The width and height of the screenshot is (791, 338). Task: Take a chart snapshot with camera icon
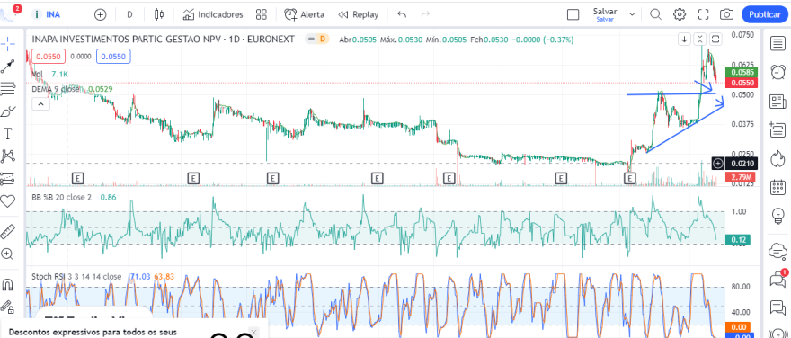click(x=726, y=14)
